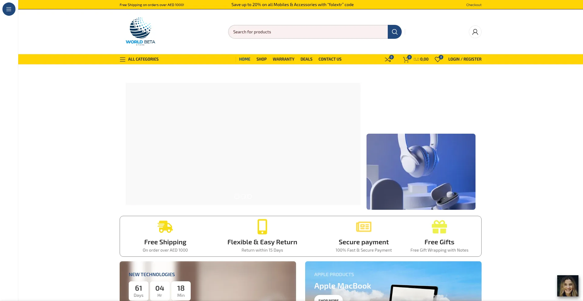Click the Secure payment card icon
Screen dimensions: 583x301
[x=363, y=226]
